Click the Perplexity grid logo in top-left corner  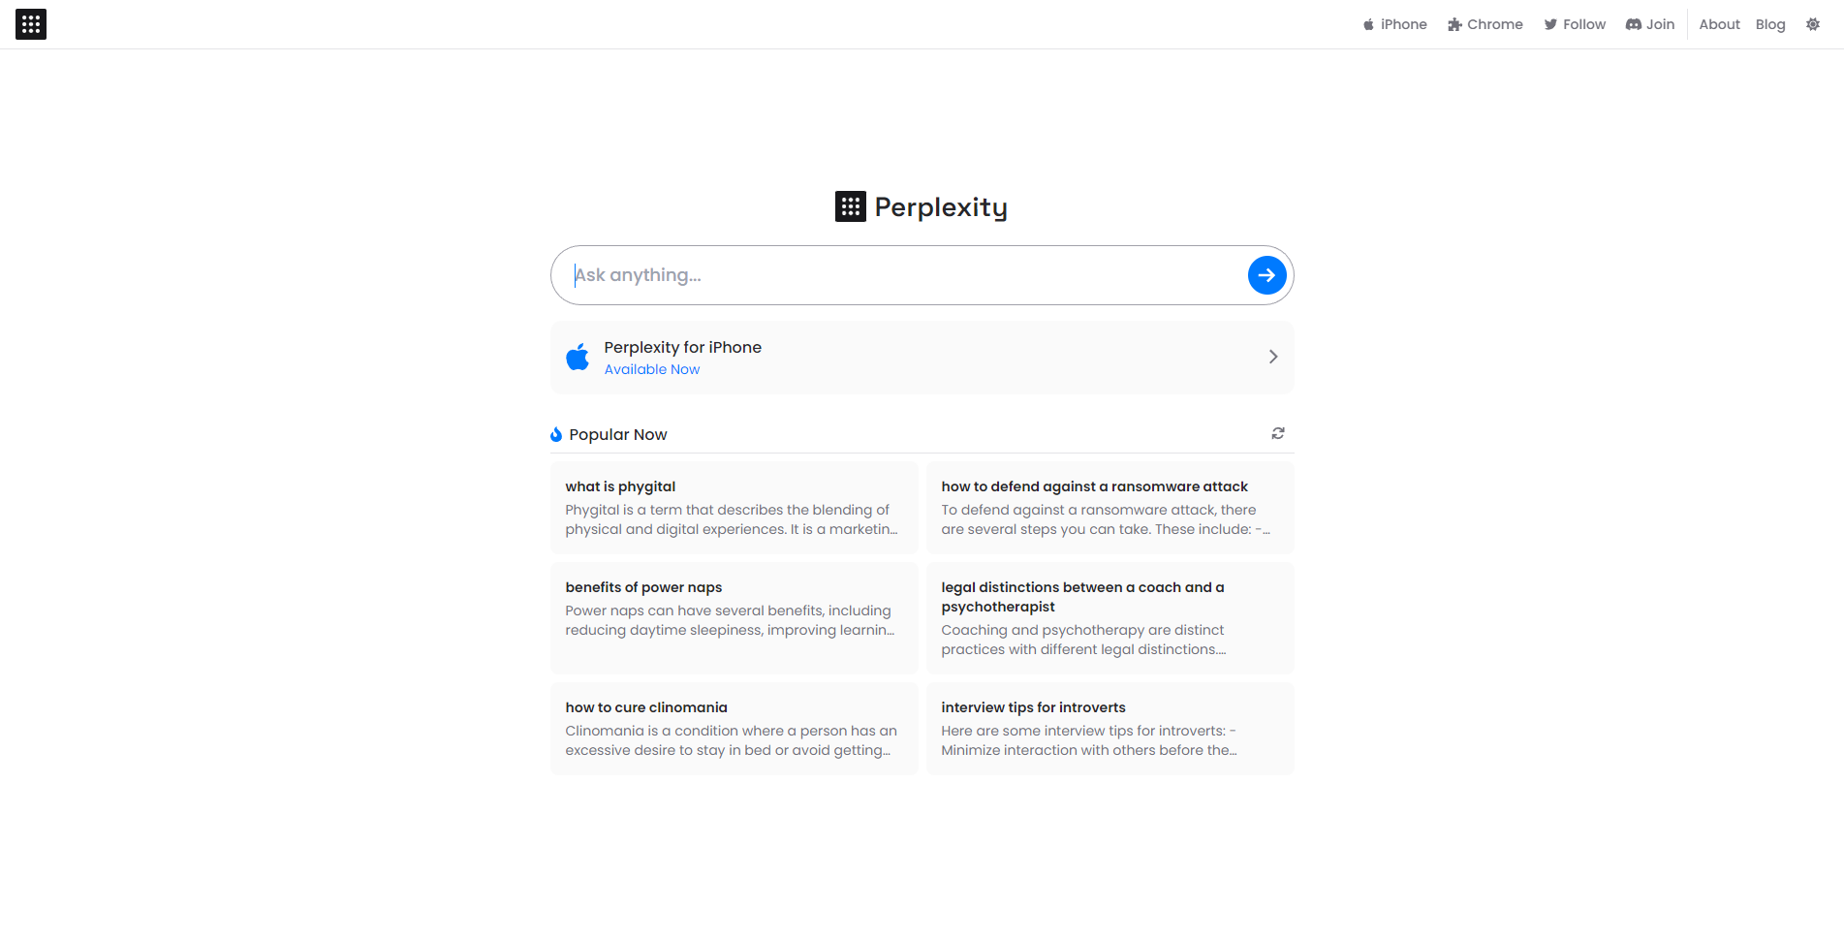[31, 24]
